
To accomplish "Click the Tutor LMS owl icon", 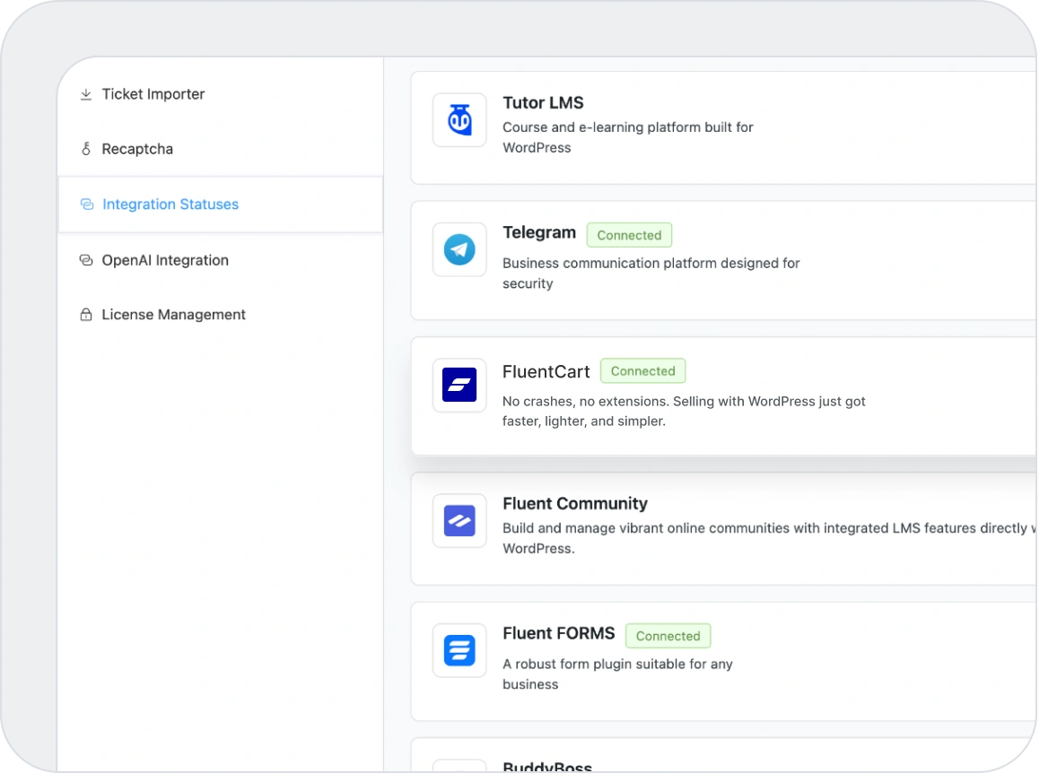I will (459, 120).
